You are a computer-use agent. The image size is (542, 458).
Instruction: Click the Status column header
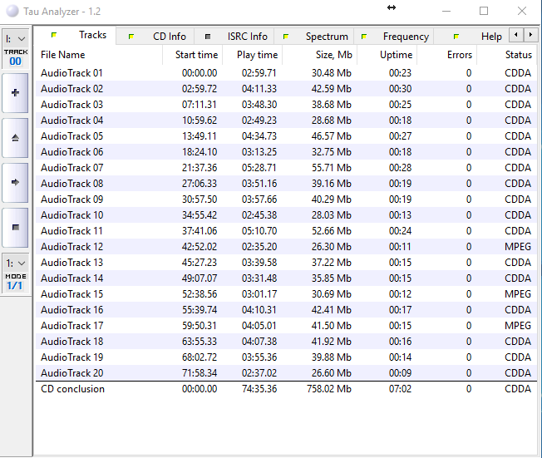pos(506,55)
